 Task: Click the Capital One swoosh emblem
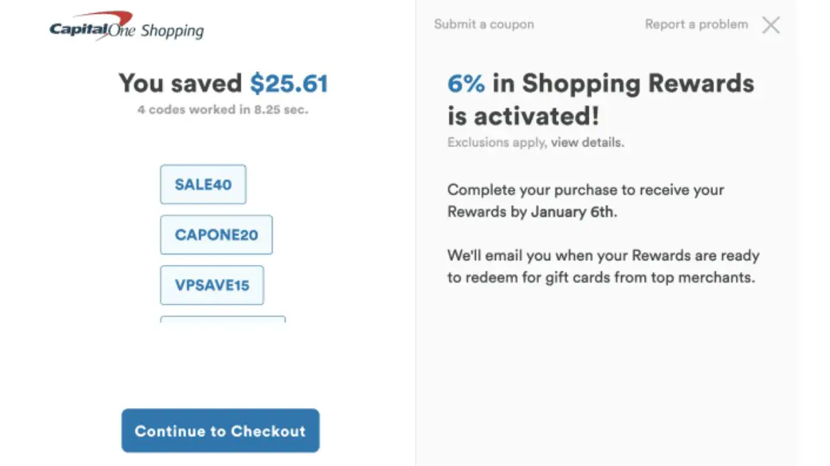114,17
